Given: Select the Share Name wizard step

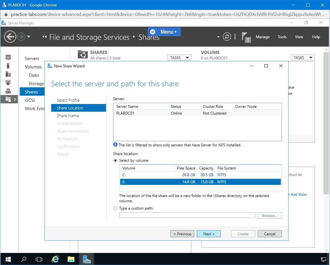Looking at the screenshot, I should point(68,116).
